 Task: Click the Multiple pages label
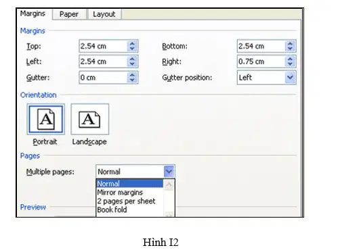[50, 172]
